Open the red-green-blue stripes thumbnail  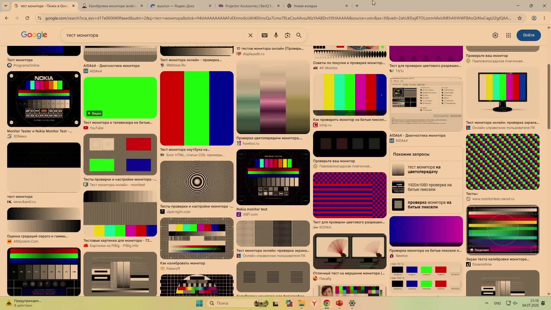click(x=197, y=108)
